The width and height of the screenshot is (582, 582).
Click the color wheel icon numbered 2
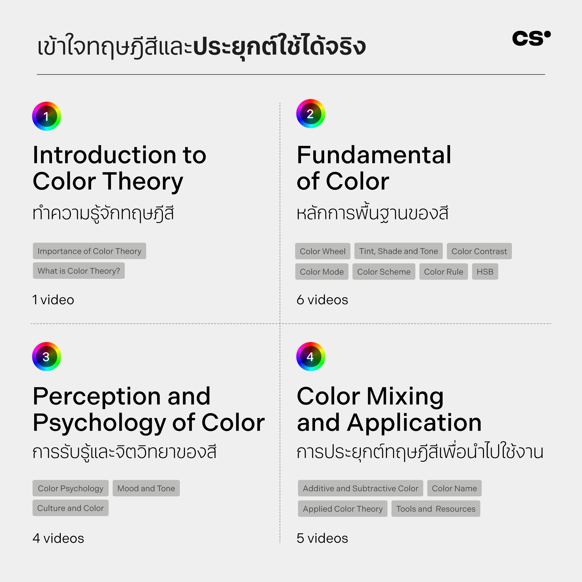pos(311,114)
